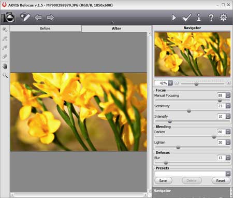This screenshot has width=233, height=198.
Task: Click the Manual Focusing stepper arrows
Action: (x=228, y=95)
